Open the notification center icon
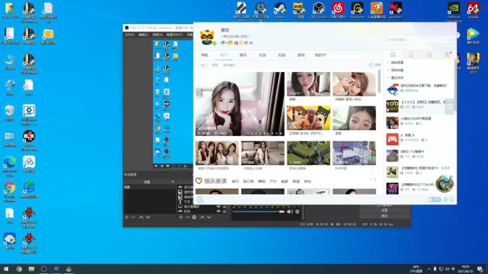This screenshot has width=488, height=274. click(x=480, y=269)
